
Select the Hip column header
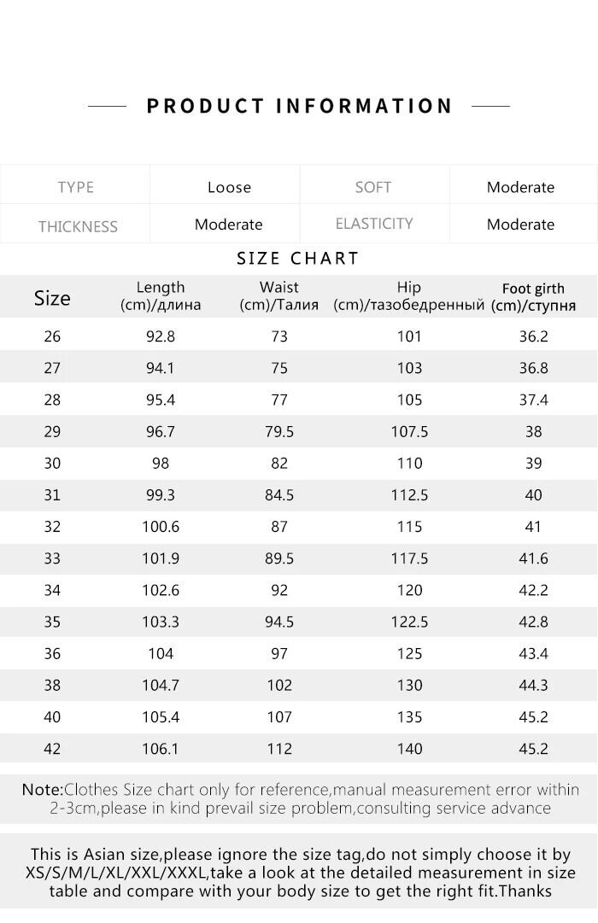pyautogui.click(x=409, y=296)
